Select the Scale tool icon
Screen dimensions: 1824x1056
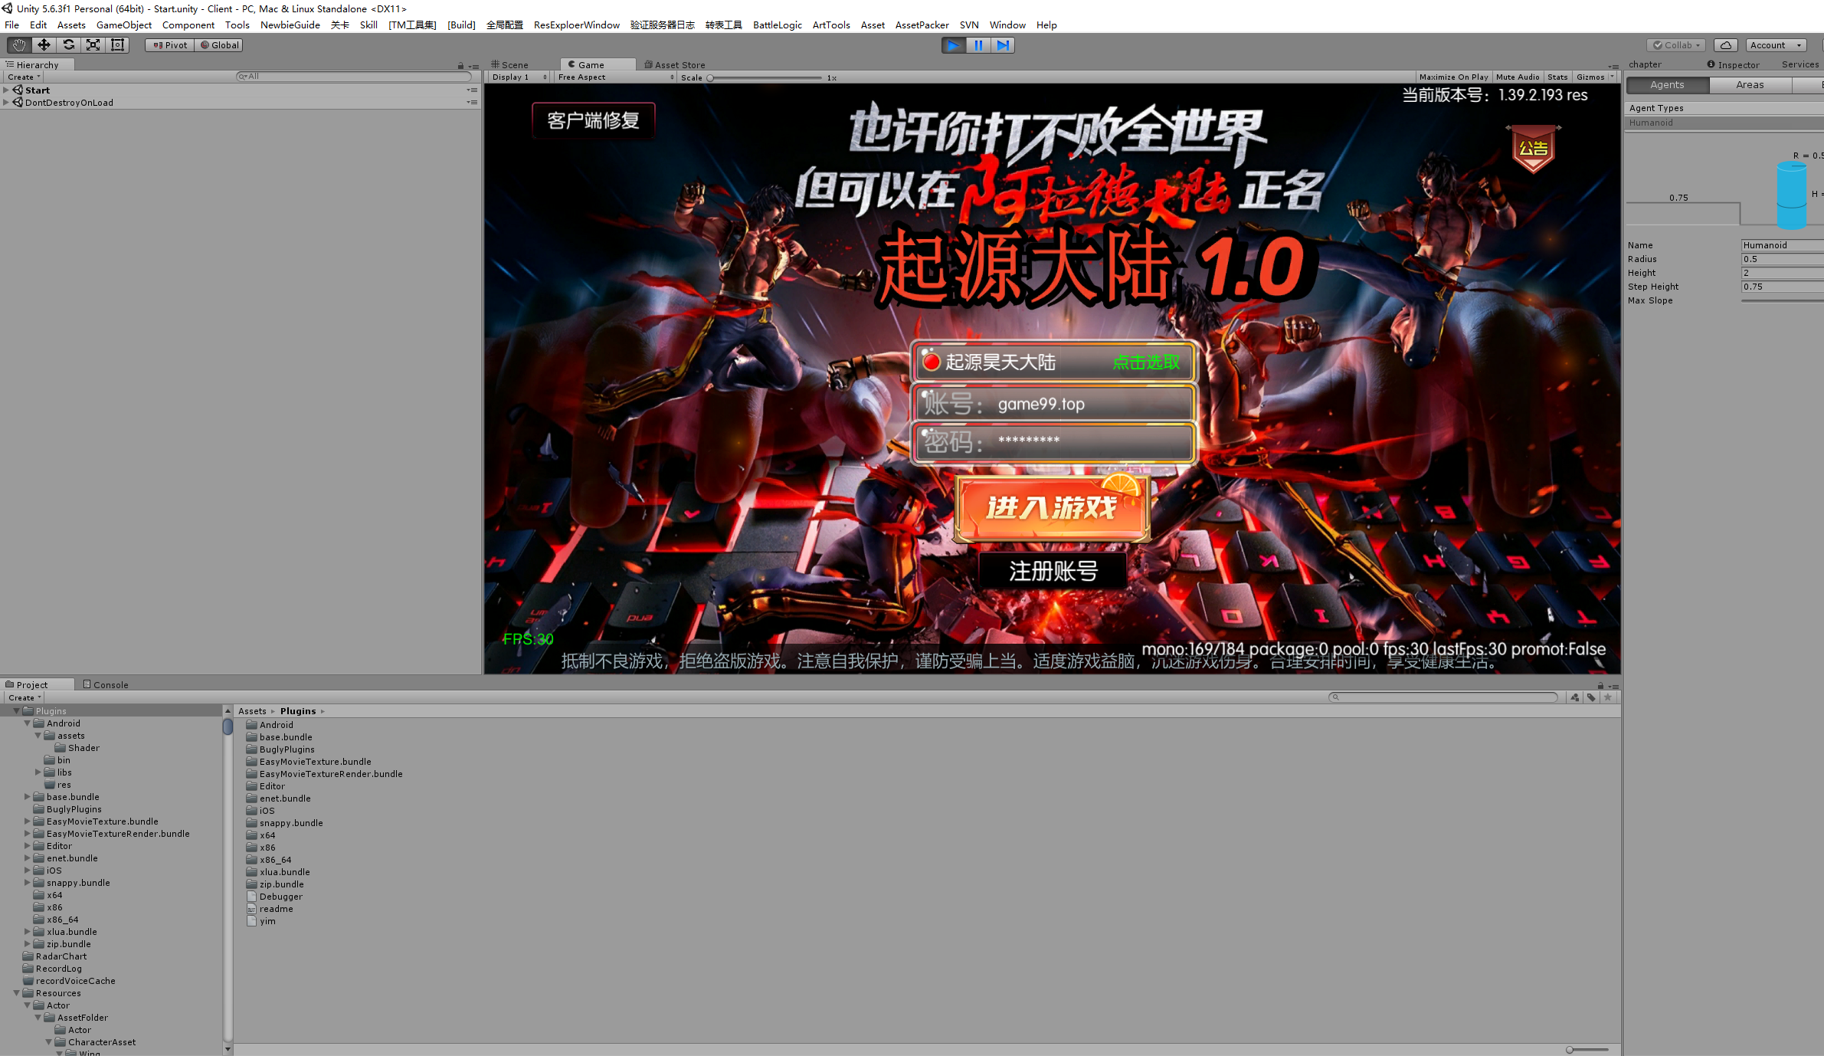[x=93, y=45]
